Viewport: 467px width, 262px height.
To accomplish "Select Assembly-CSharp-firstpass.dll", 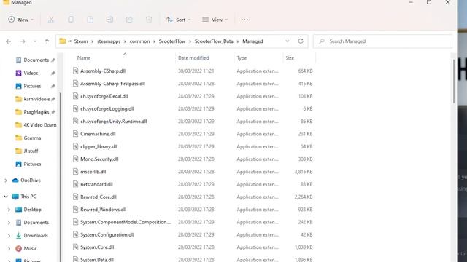I will 112,84.
